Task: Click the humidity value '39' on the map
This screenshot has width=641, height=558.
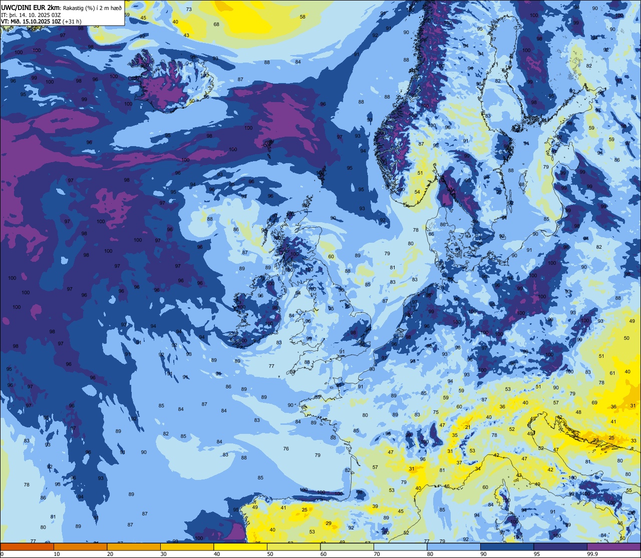Action: [x=375, y=506]
